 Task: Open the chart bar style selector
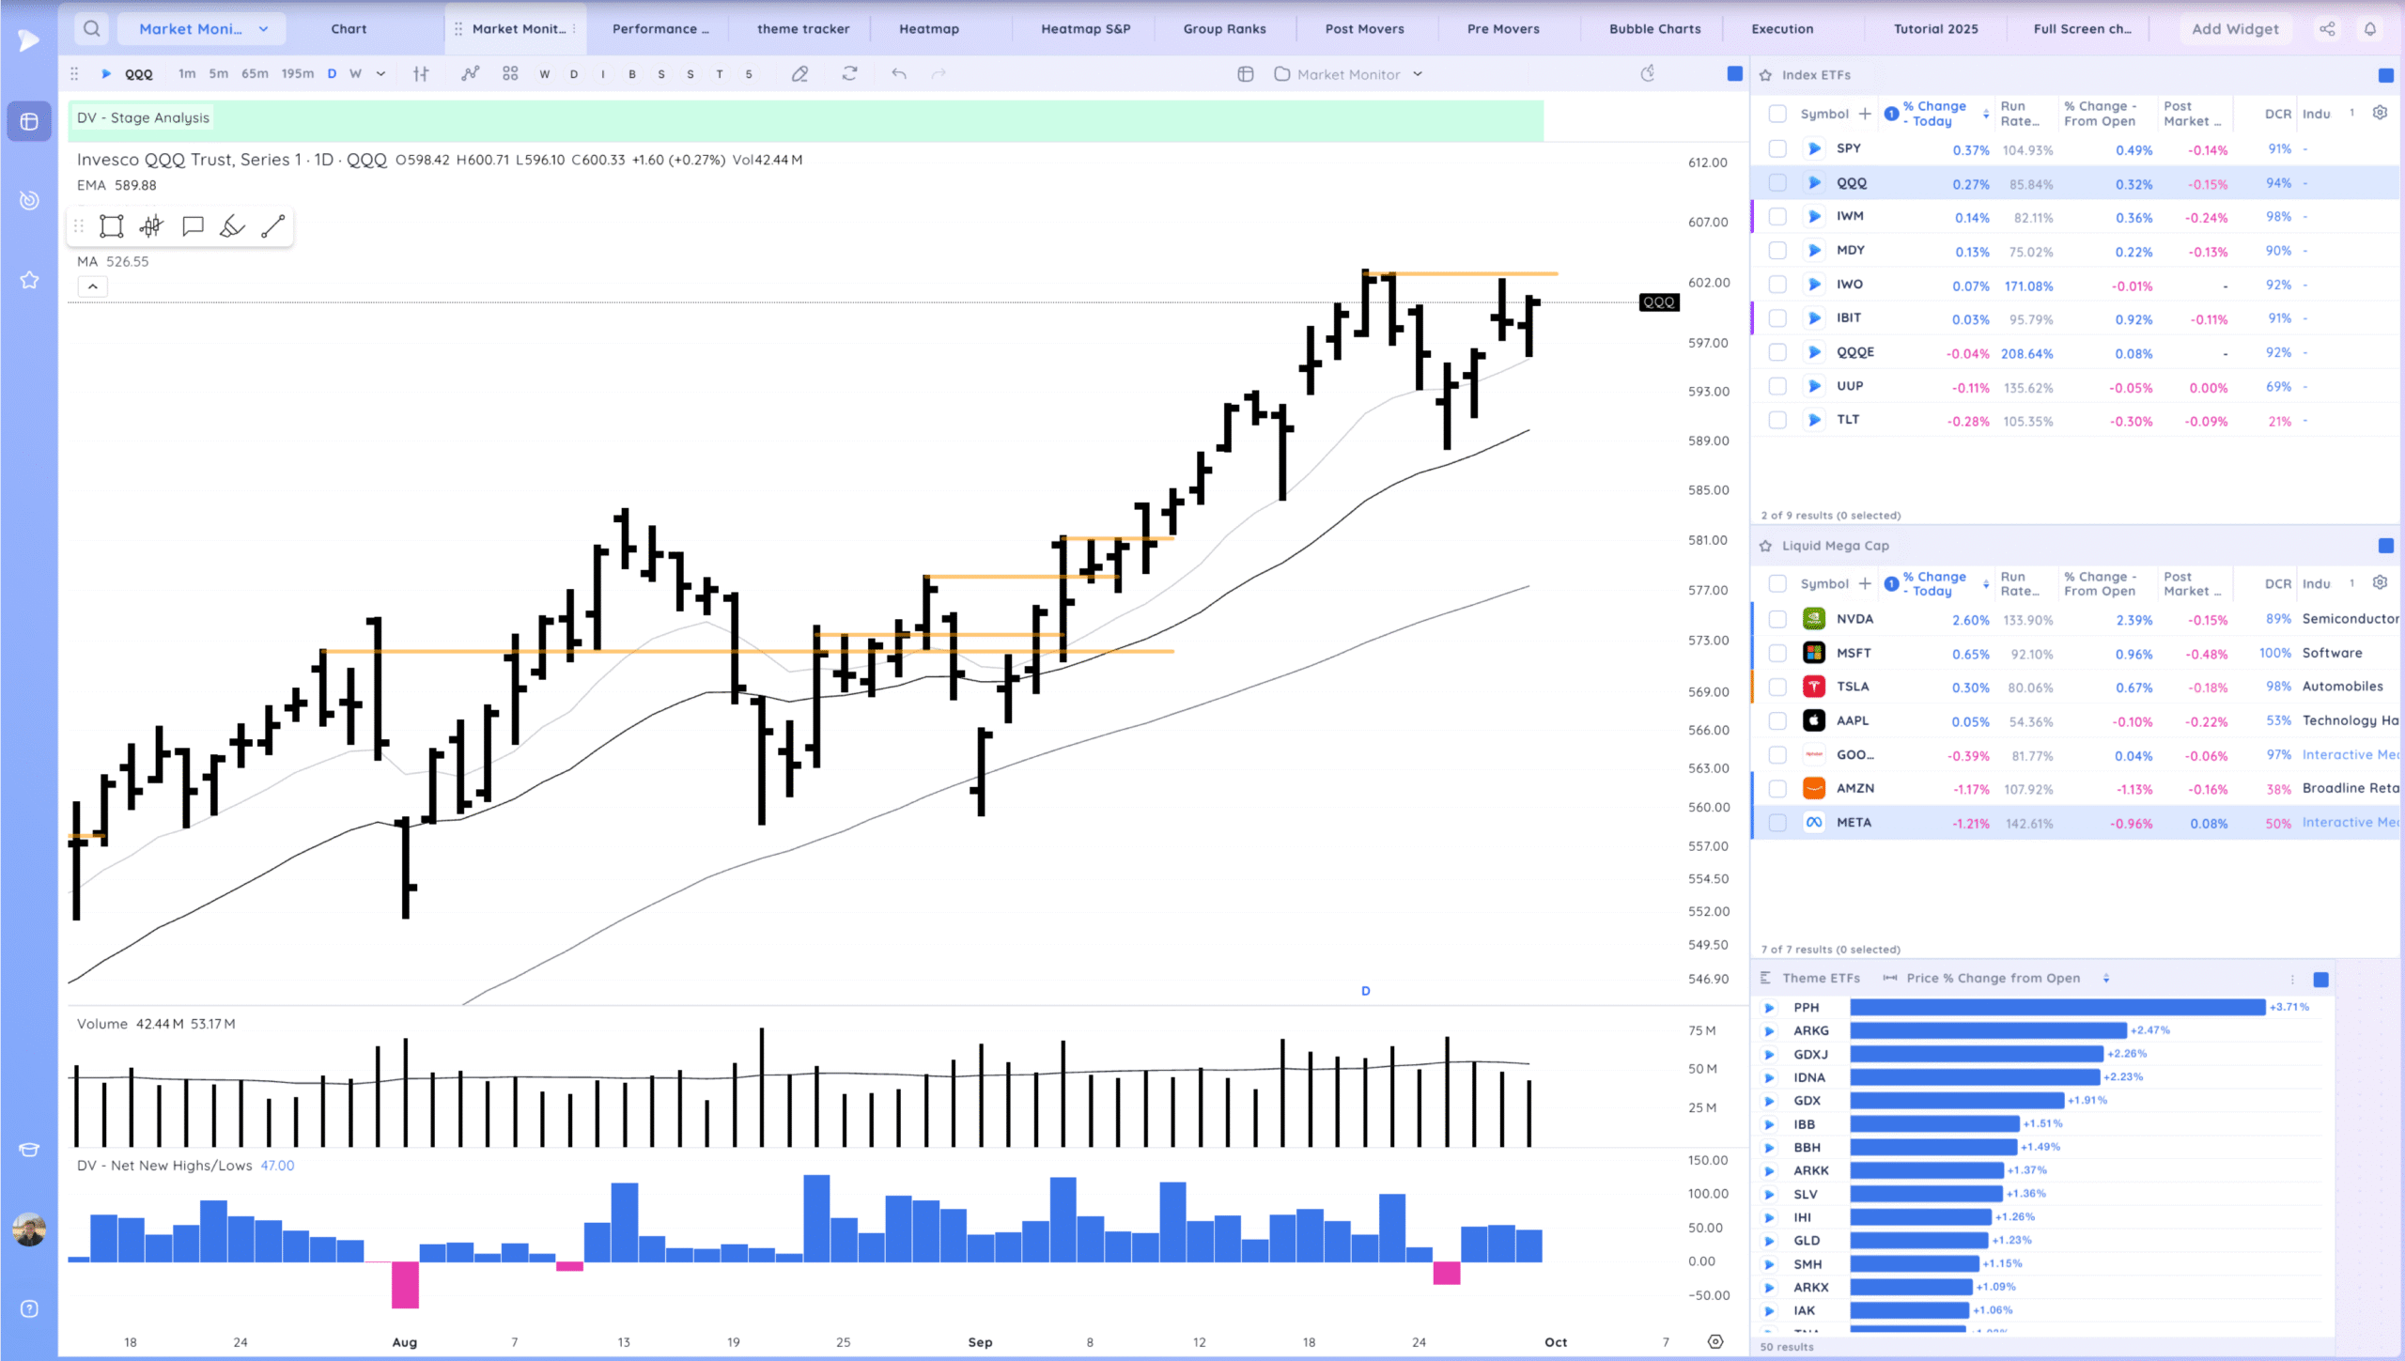coord(421,74)
